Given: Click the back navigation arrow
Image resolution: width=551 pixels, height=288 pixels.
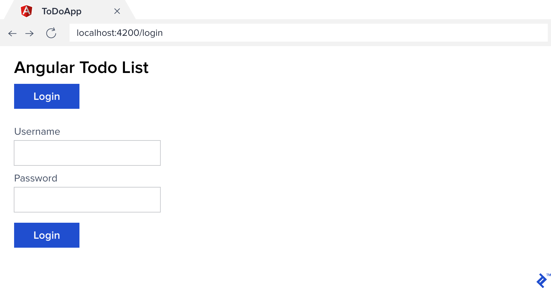Looking at the screenshot, I should (12, 33).
